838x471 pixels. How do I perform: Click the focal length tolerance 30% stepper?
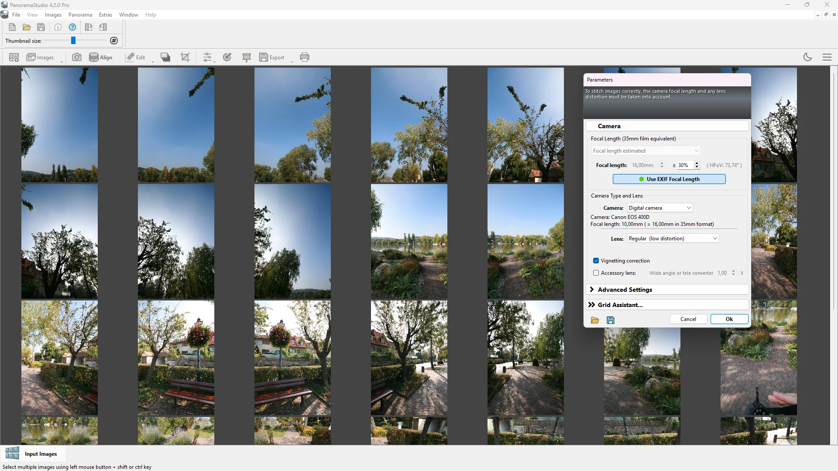click(697, 165)
